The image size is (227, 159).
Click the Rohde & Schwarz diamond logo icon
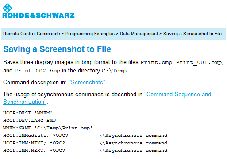(8, 8)
